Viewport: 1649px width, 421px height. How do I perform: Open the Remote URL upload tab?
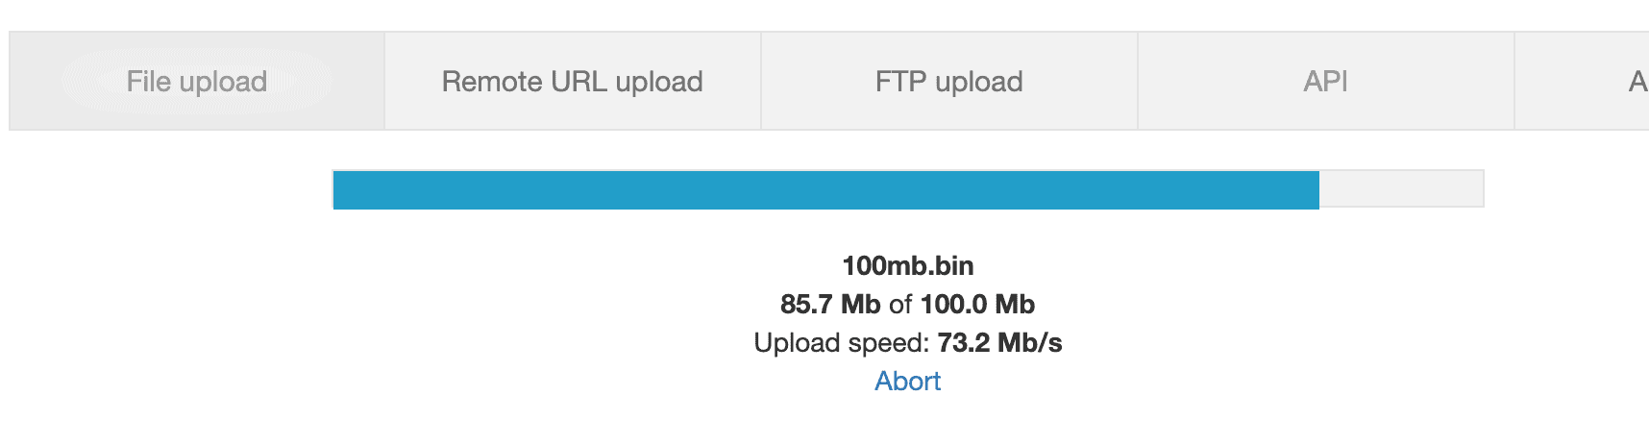572,82
